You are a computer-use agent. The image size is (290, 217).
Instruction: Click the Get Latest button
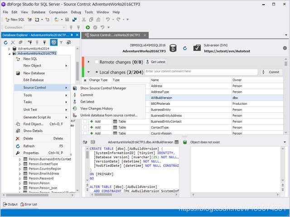(x=156, y=62)
